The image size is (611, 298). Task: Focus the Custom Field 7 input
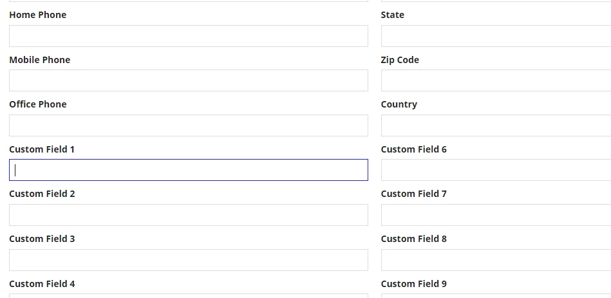[496, 215]
